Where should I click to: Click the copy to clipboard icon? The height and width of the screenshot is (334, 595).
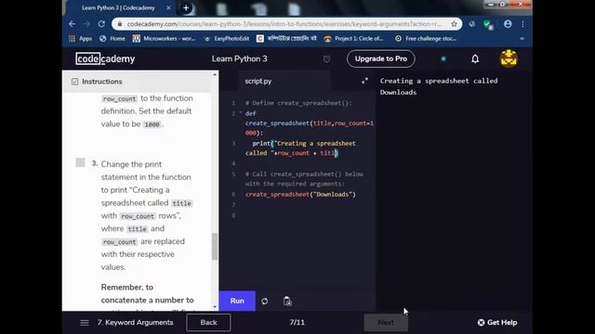tap(287, 301)
